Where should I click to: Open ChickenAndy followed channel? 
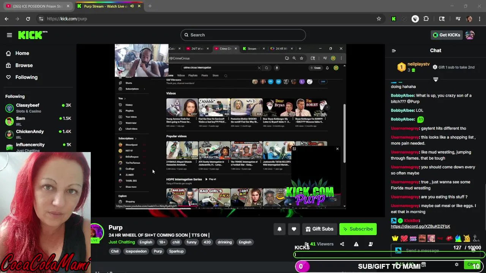click(x=38, y=134)
